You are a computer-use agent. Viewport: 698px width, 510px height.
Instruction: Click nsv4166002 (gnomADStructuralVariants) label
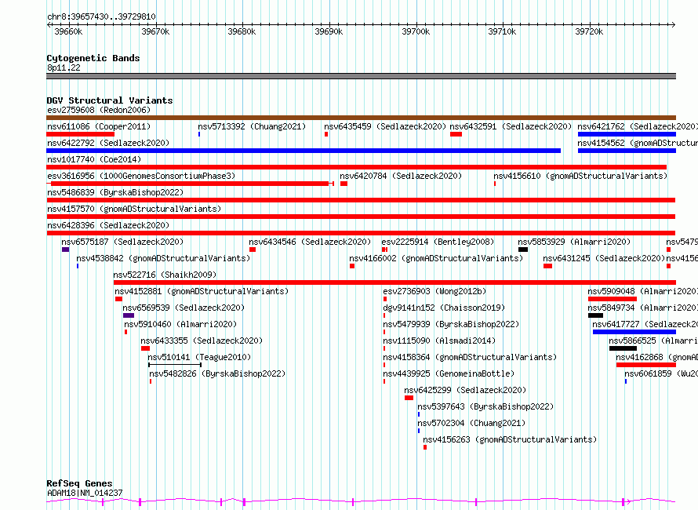436,258
